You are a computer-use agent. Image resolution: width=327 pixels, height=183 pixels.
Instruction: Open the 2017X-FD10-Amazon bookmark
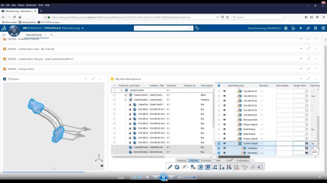pyautogui.click(x=49, y=22)
